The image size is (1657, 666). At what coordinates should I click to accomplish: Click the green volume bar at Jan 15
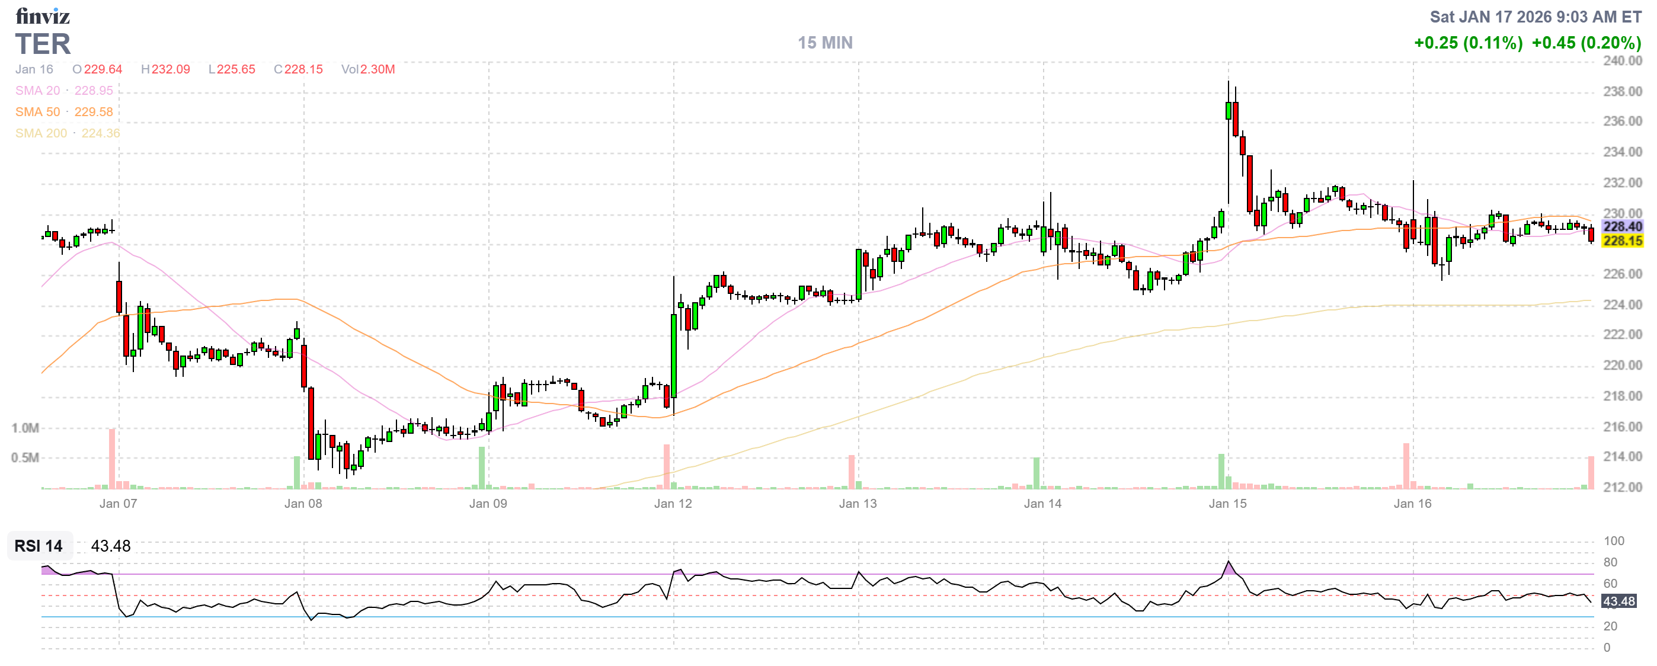pyautogui.click(x=1221, y=471)
